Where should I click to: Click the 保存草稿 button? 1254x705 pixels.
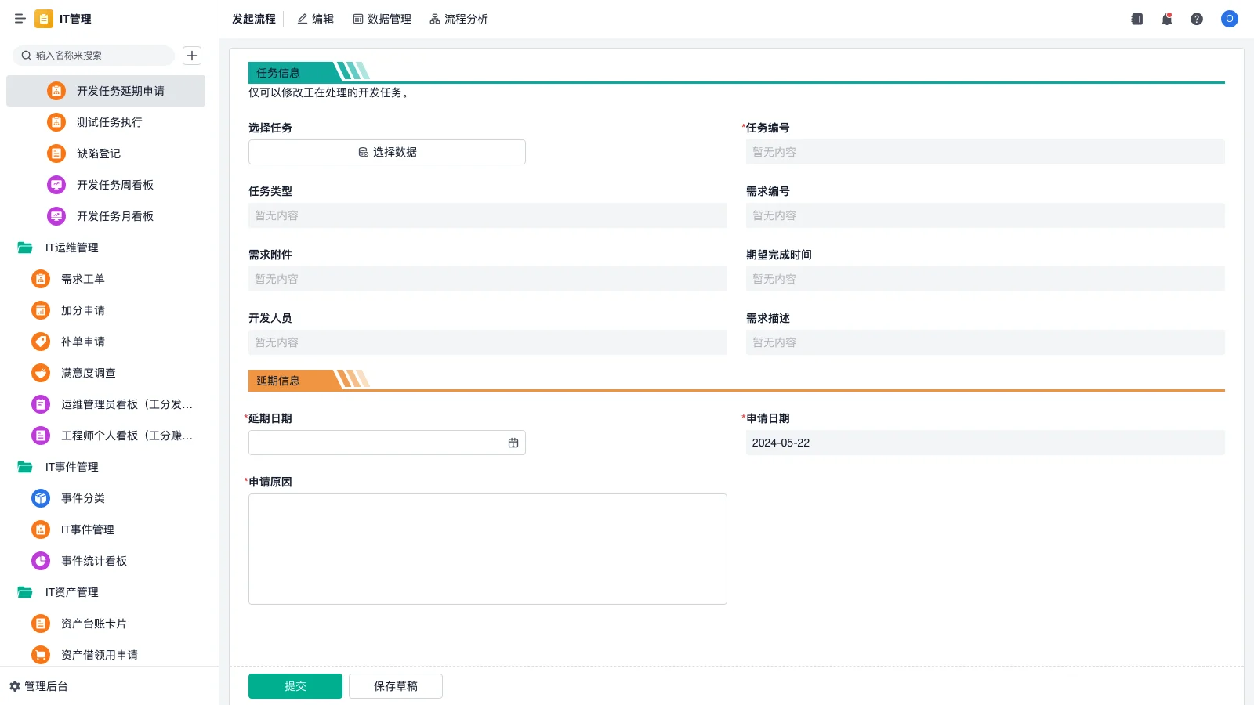pyautogui.click(x=396, y=686)
